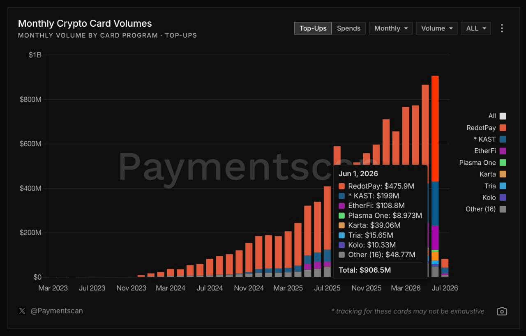Click the Tria legend square

pyautogui.click(x=503, y=186)
